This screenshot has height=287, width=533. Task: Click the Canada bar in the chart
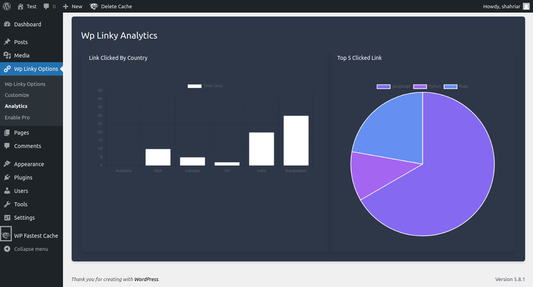point(192,161)
